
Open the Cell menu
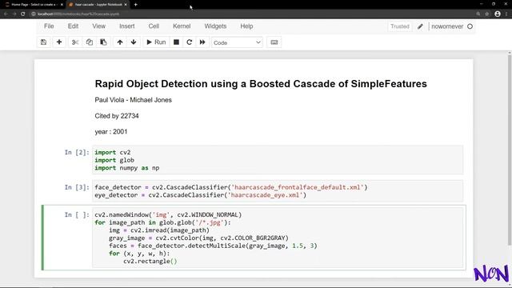tap(154, 26)
